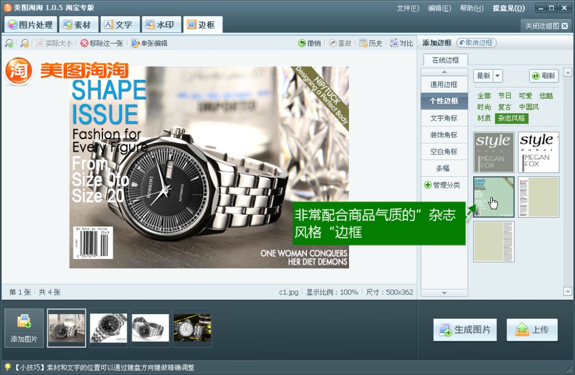Screen dimensions: 575x375
Task: Filter borders by 可爱 tag
Action: (x=526, y=96)
